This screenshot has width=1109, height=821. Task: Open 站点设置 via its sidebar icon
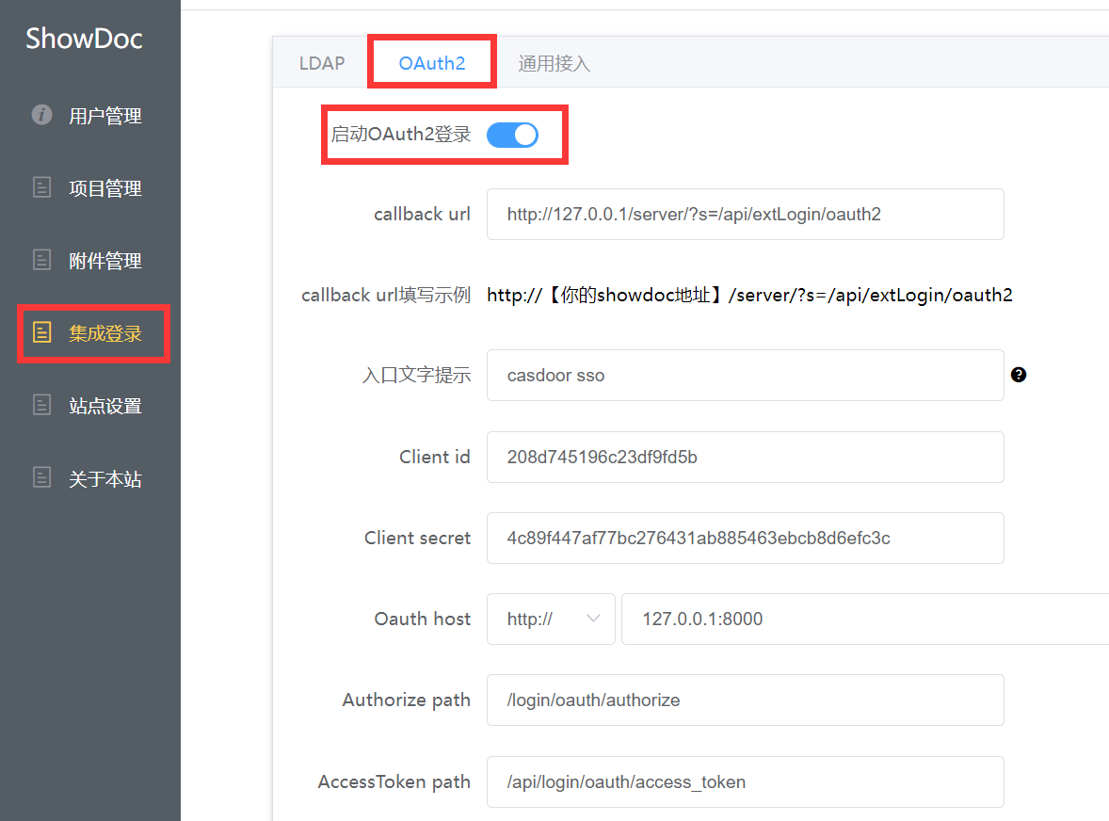click(x=41, y=405)
